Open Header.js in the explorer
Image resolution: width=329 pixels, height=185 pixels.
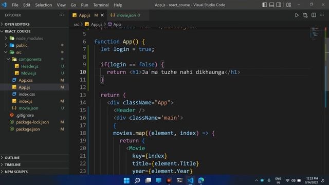[x=30, y=66]
